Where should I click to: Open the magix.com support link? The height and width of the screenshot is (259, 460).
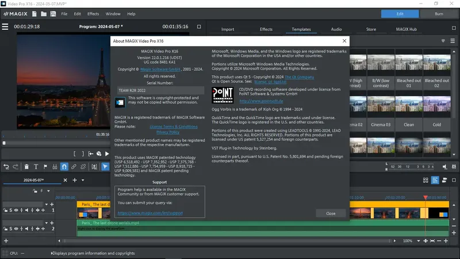pos(150,213)
